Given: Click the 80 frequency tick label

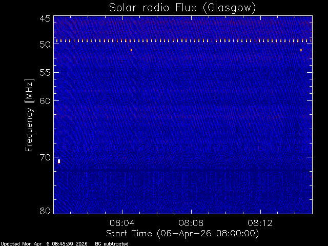Looking at the screenshot, I should pos(45,211).
